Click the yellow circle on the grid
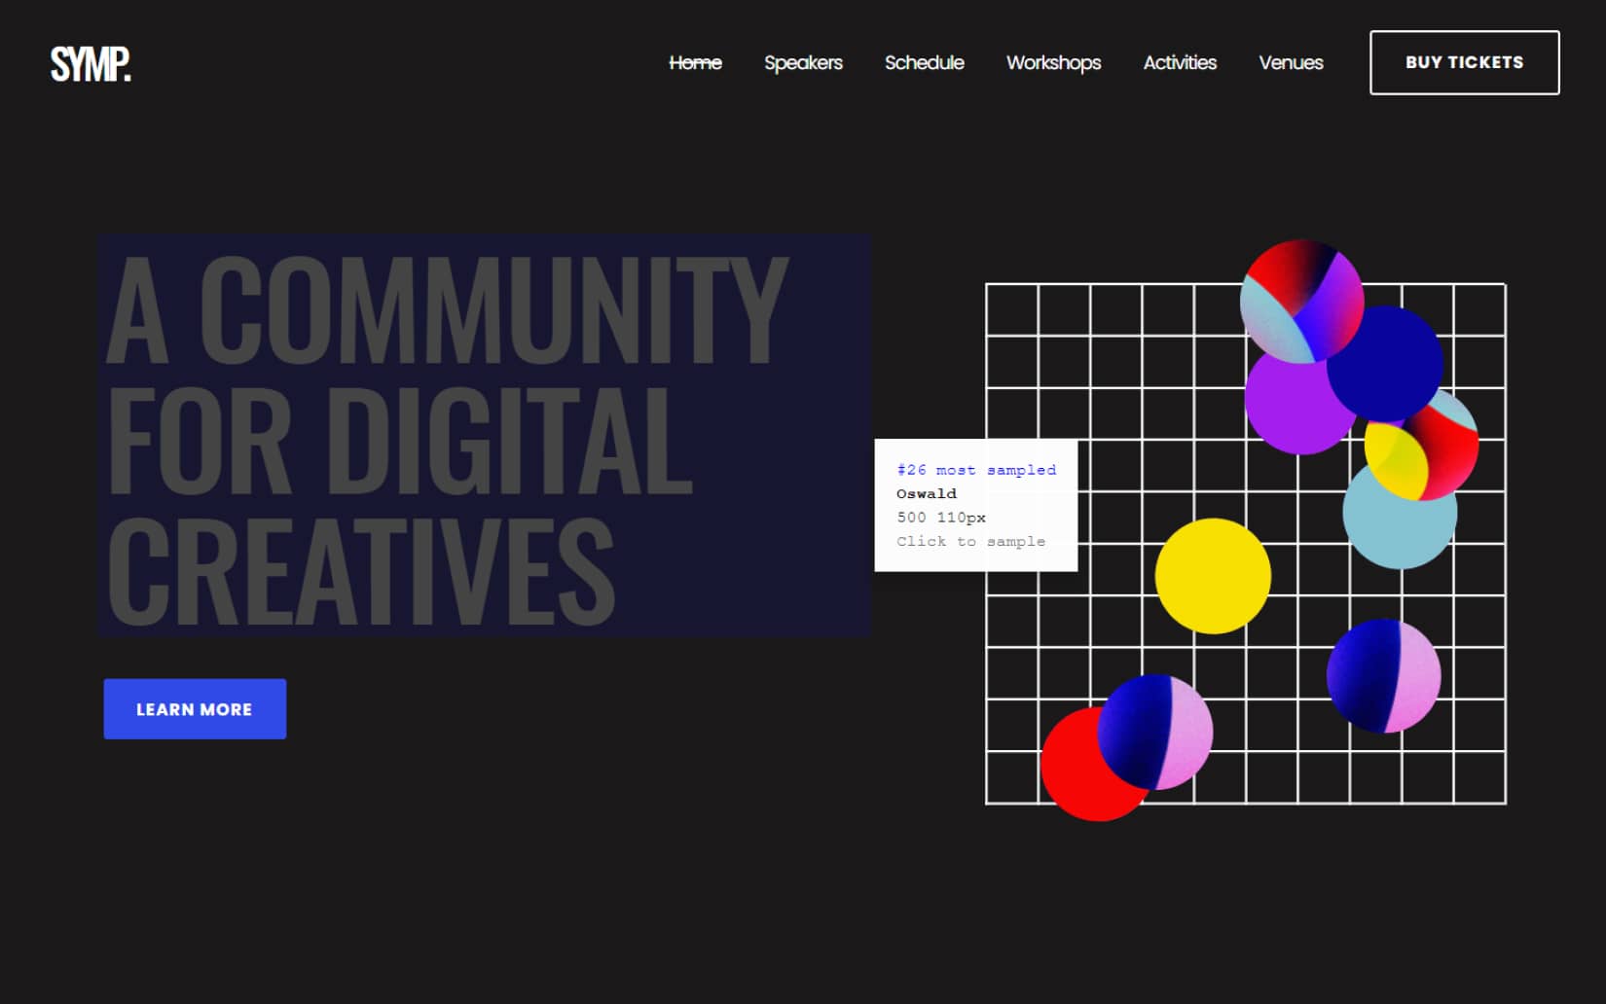Viewport: 1606px width, 1004px height. [1213, 576]
